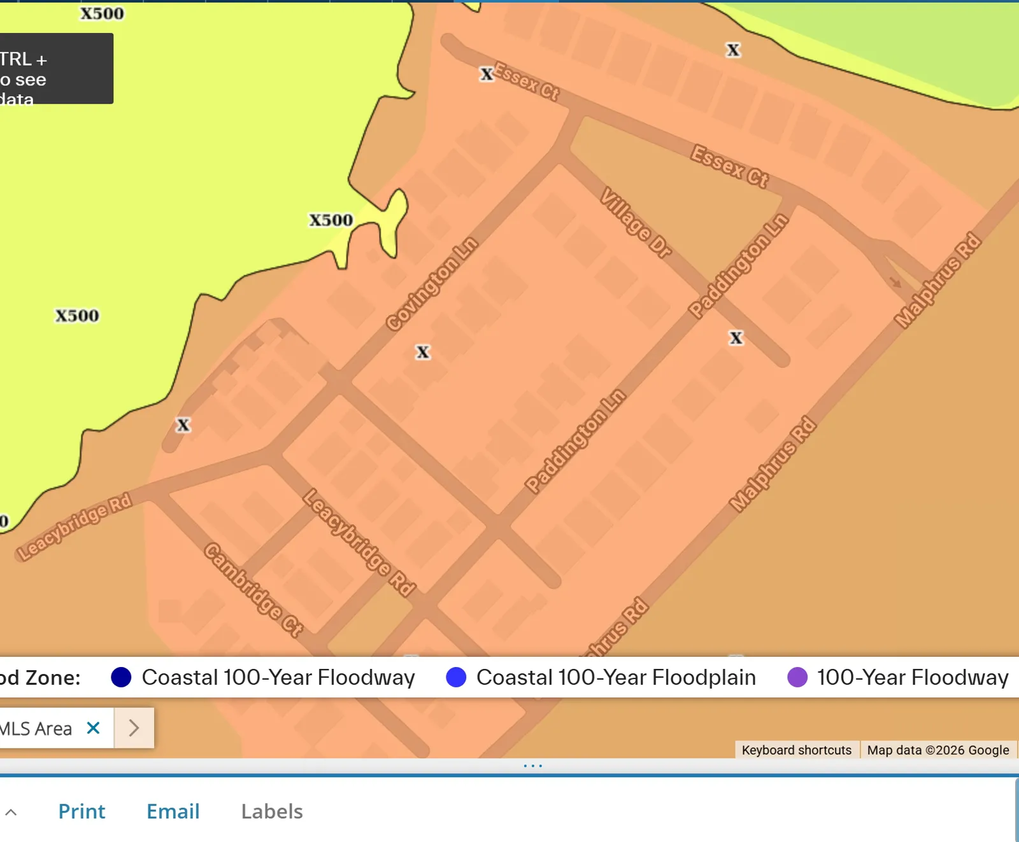The image size is (1019, 842).
Task: Select the MLS Area chip label
Action: pos(36,728)
